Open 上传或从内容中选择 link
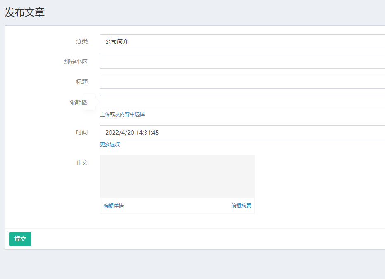This screenshot has width=385, height=279. click(122, 114)
